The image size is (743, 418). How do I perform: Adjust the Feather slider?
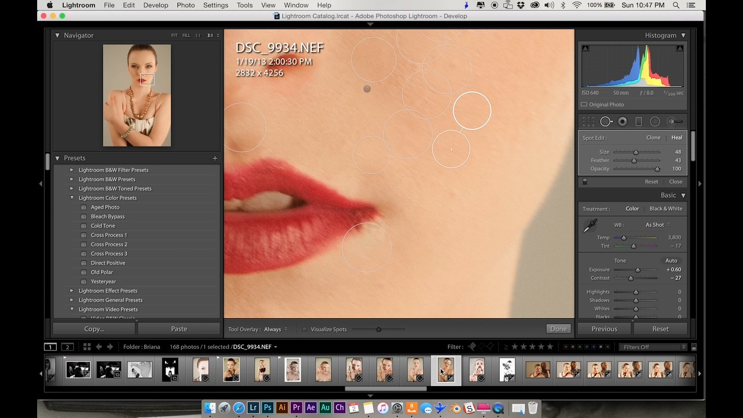634,160
